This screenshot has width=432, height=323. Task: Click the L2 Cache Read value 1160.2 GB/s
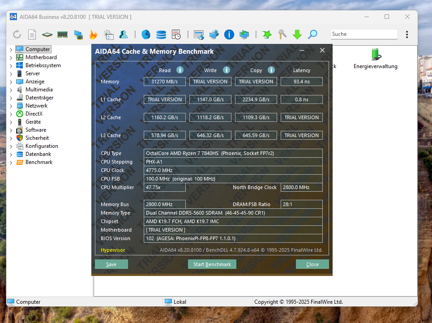pos(164,117)
